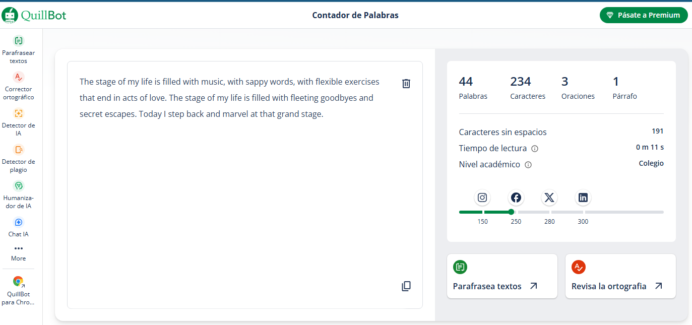Click info icon next to Nivel académico
Viewport: 692px width, 325px height.
tap(528, 165)
